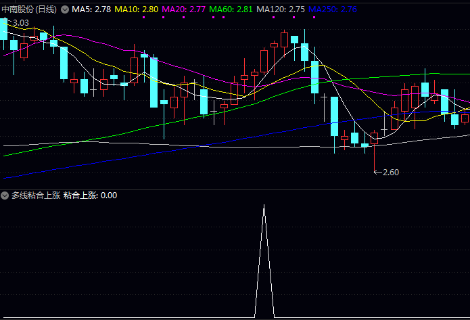Open the 多线粘合上涨 indicator dropdown arrow

point(5,196)
